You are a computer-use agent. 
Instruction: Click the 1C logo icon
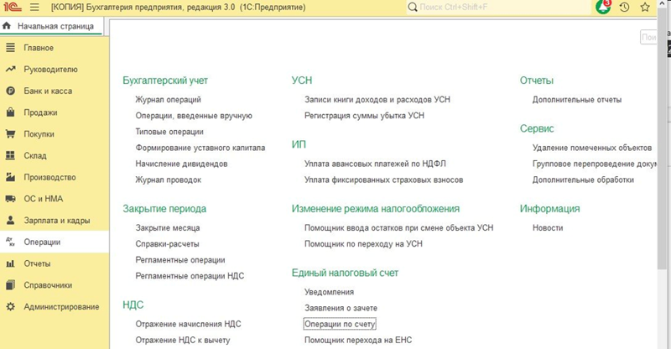[x=13, y=7]
